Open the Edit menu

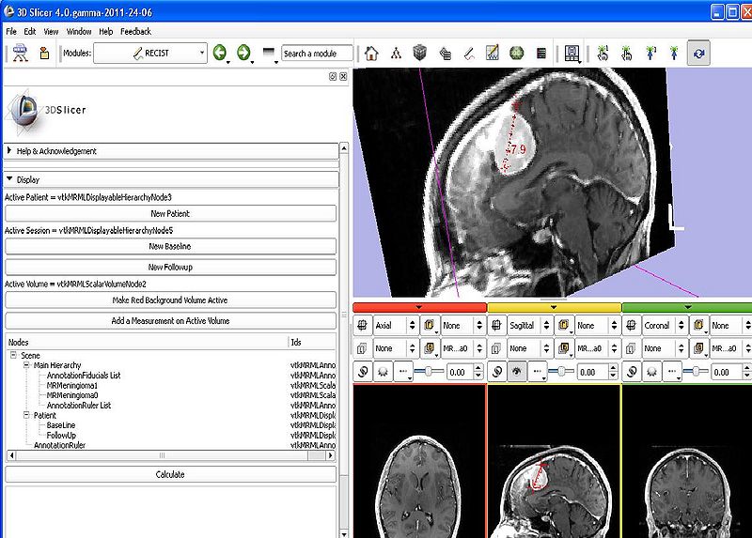[30, 32]
